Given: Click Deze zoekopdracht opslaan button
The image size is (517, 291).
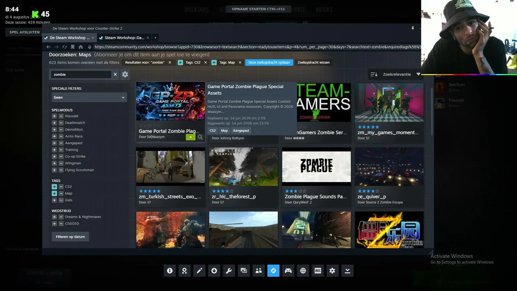Looking at the screenshot, I should (269, 63).
